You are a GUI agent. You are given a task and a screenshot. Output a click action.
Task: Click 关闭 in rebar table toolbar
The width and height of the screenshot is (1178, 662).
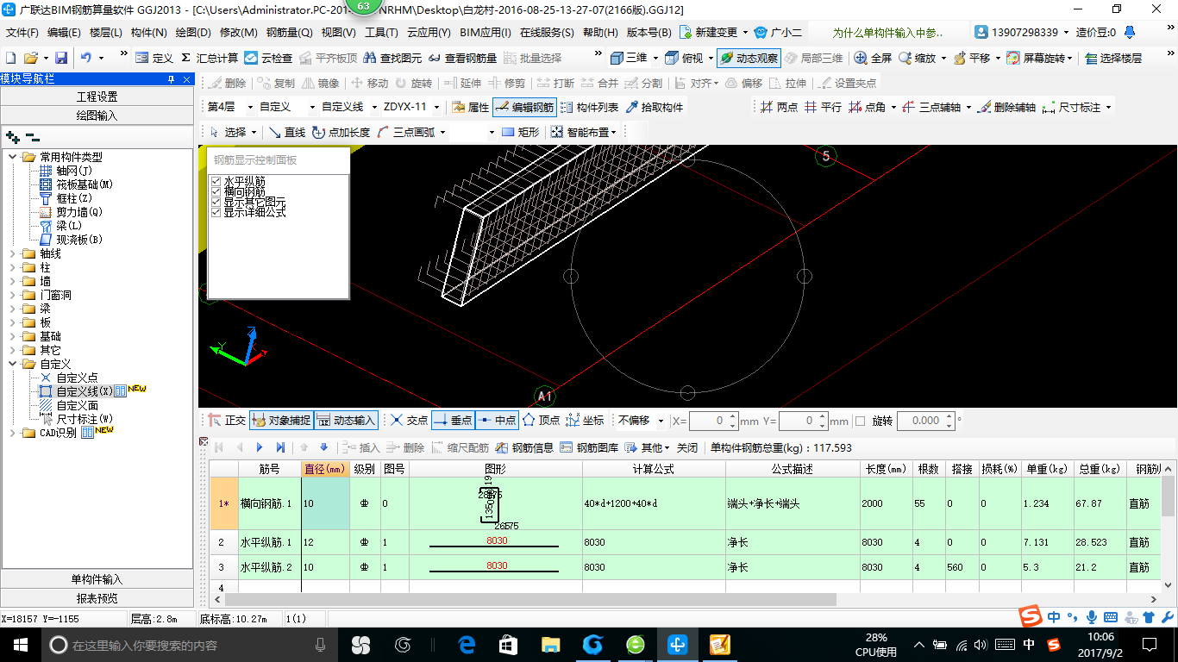(x=686, y=447)
